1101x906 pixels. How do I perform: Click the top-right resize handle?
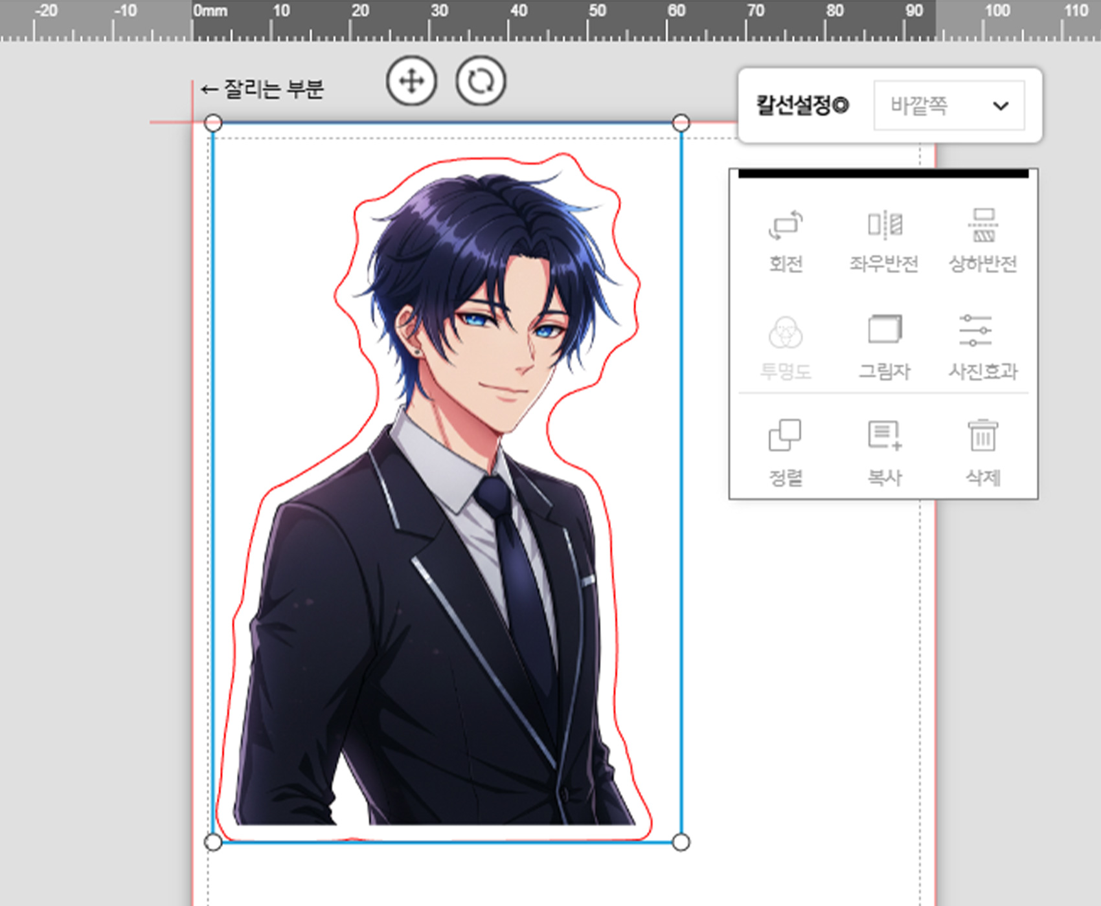point(681,123)
